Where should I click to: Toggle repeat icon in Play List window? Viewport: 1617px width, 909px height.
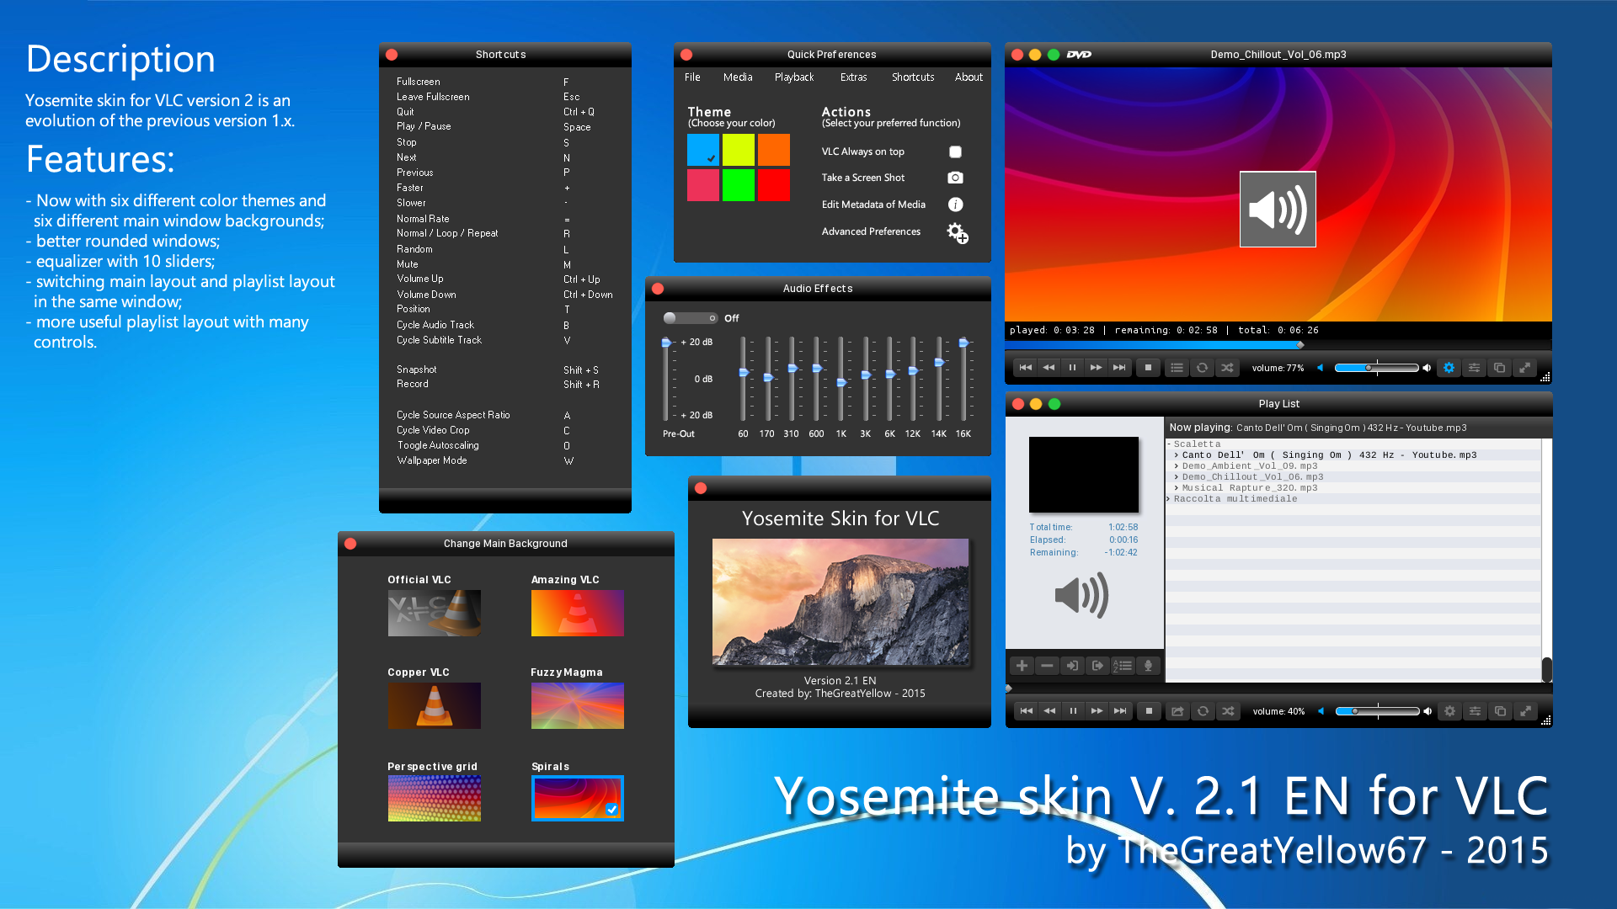point(1203,711)
